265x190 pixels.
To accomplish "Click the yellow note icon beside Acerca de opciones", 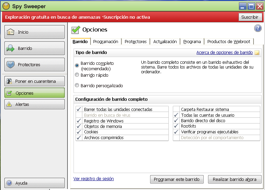I will tap(257, 53).
